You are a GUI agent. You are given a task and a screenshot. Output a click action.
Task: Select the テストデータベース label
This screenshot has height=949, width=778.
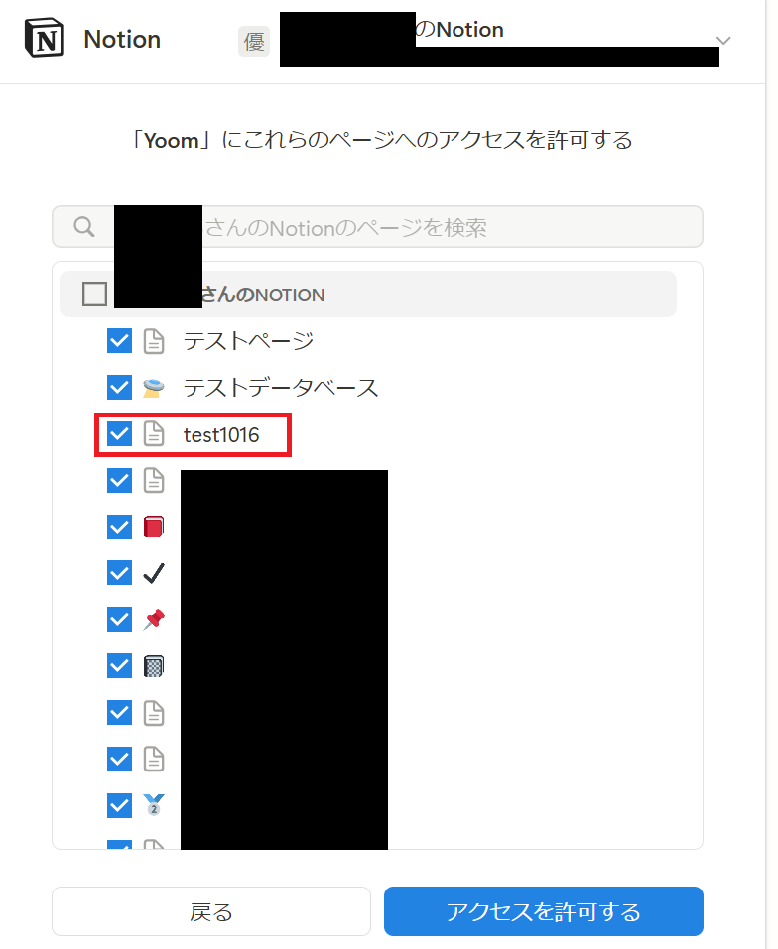point(281,388)
